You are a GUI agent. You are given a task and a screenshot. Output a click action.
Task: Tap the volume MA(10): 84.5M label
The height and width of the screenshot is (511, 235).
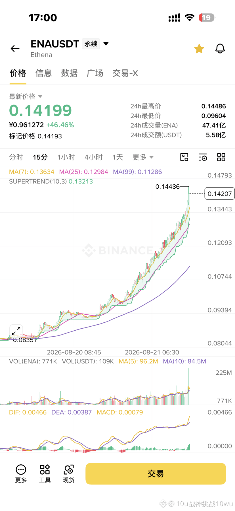pos(184,361)
